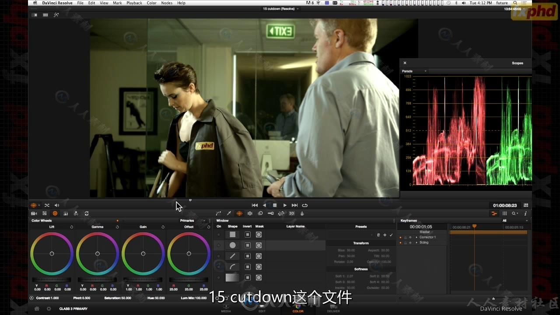
Task: Play the clip forward
Action: coord(285,205)
